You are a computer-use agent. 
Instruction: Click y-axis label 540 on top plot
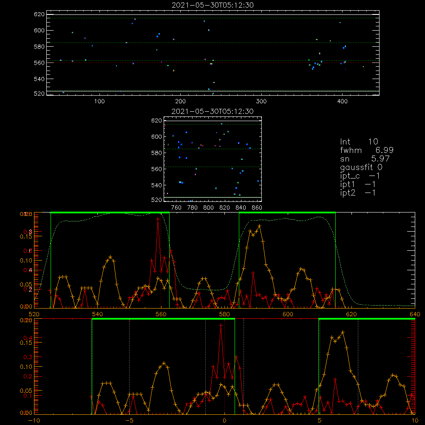point(39,79)
